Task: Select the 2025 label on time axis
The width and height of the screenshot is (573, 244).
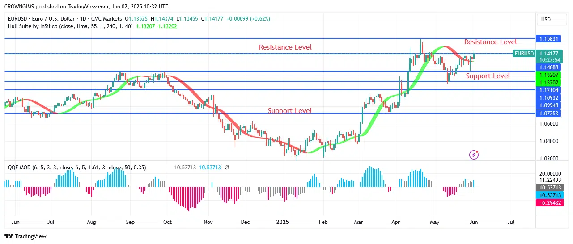Action: [283, 222]
